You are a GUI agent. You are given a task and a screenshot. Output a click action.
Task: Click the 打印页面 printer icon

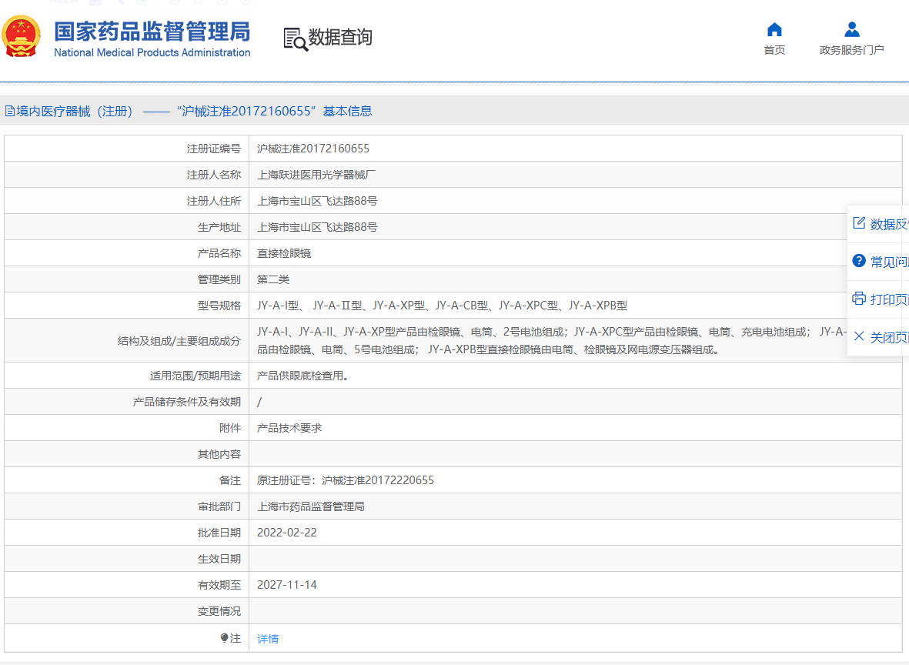[x=859, y=299]
